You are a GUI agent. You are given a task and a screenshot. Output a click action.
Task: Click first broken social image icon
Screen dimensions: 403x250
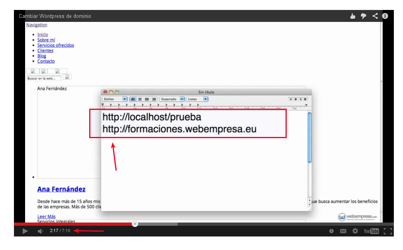[x=33, y=71]
